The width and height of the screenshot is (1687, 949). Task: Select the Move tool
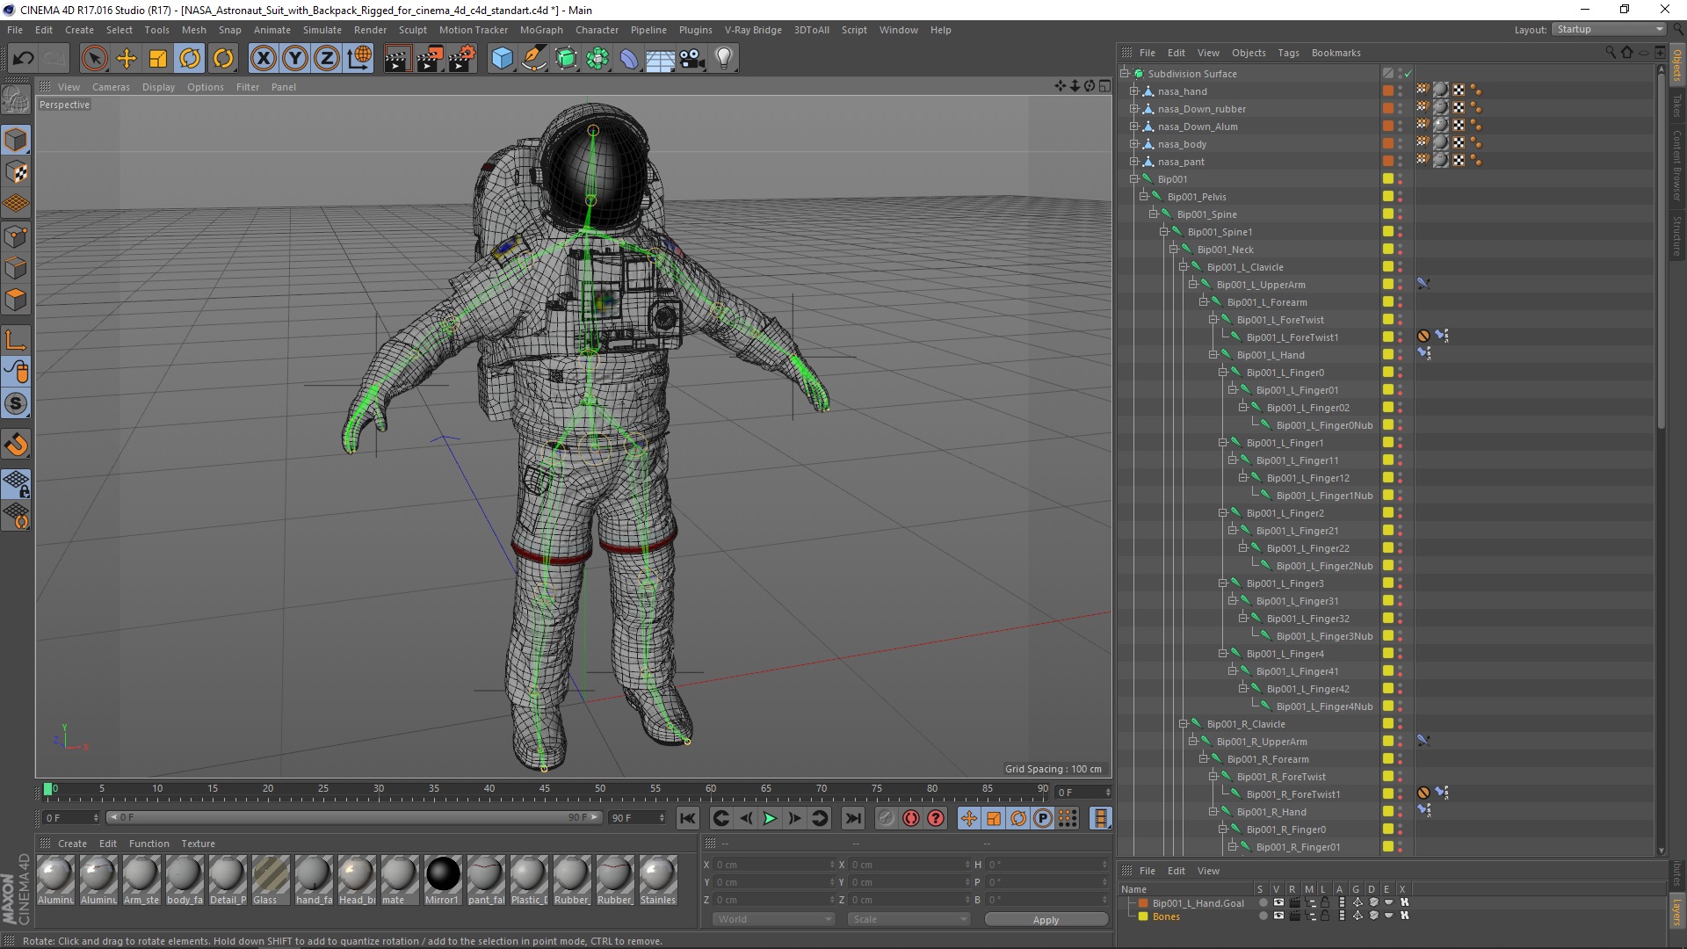pyautogui.click(x=127, y=59)
